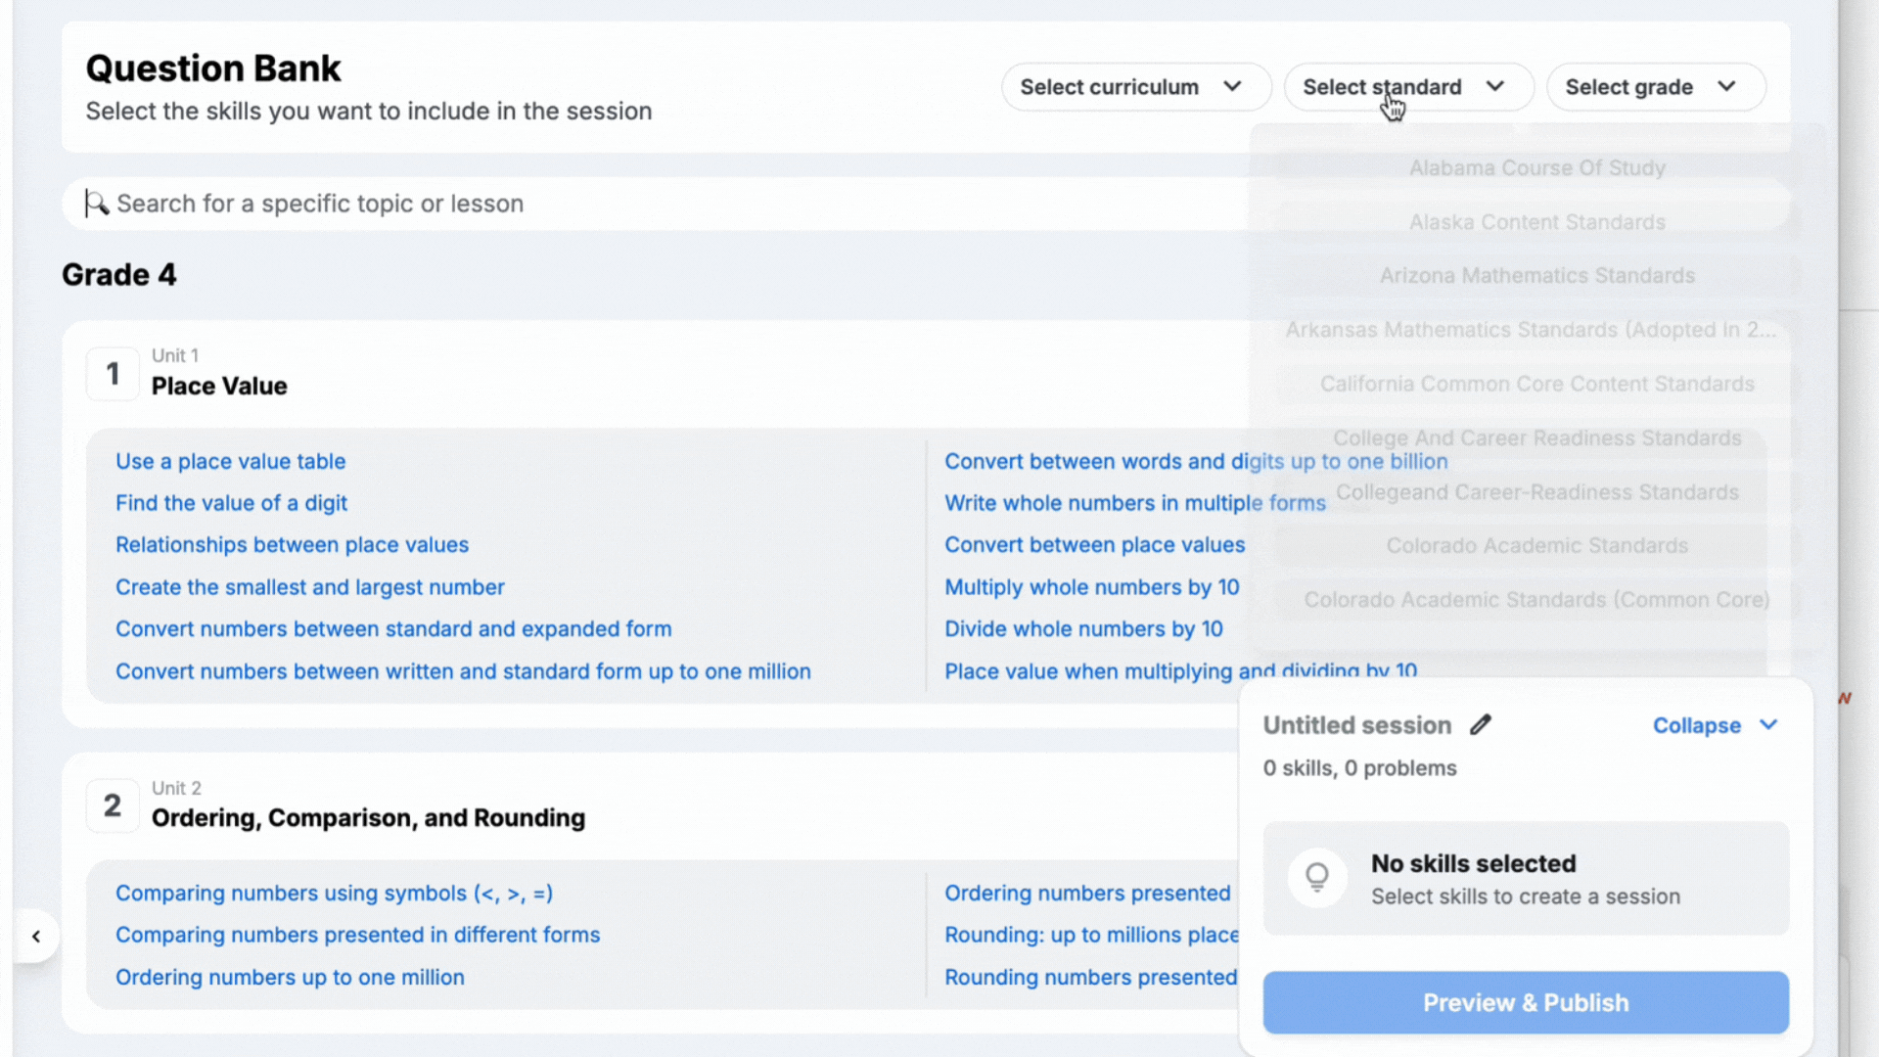The image size is (1879, 1057).
Task: Choose California Common Core Content Standards
Action: point(1536,384)
